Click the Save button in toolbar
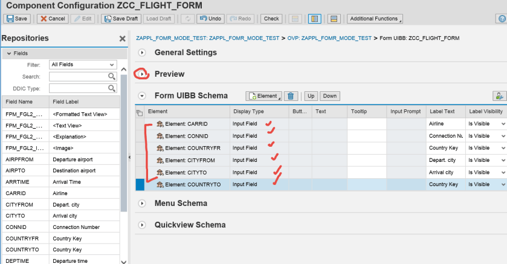 pyautogui.click(x=17, y=19)
